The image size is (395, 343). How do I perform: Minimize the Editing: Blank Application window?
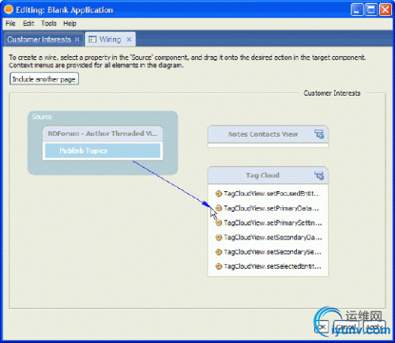tap(357, 10)
